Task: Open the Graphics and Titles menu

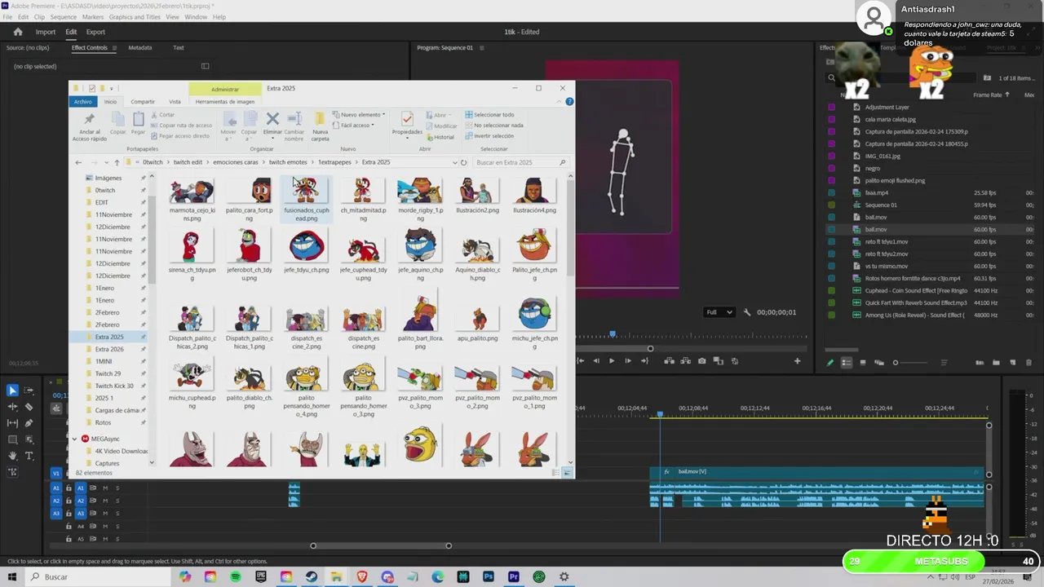Action: point(135,16)
